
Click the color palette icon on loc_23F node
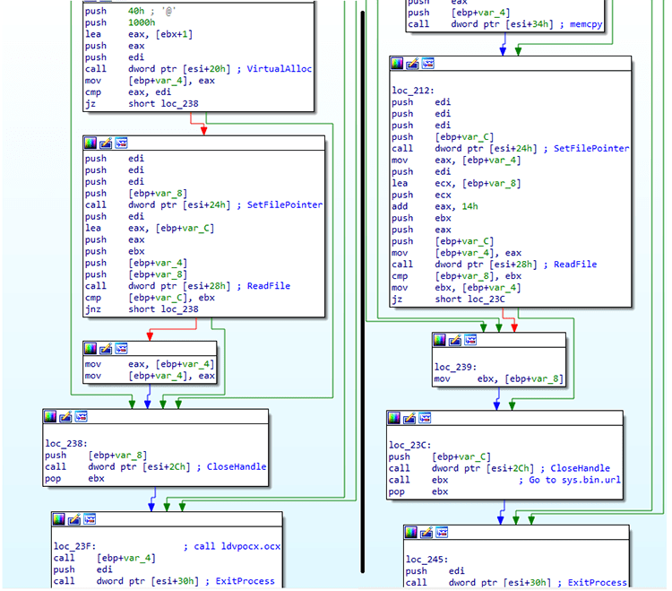pyautogui.click(x=58, y=520)
